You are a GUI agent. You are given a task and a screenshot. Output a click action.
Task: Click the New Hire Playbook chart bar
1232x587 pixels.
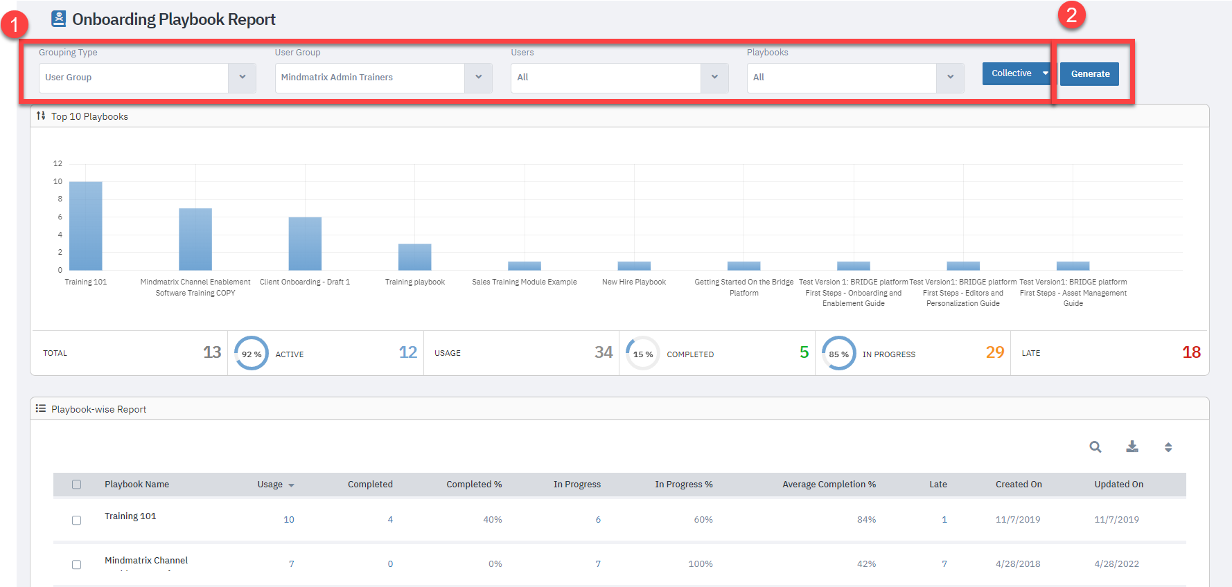634,266
